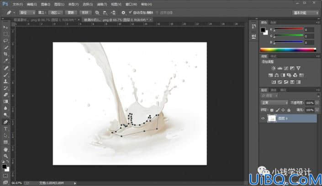
Task: Click the 图层 0 layer thumbnail
Action: coord(272,119)
